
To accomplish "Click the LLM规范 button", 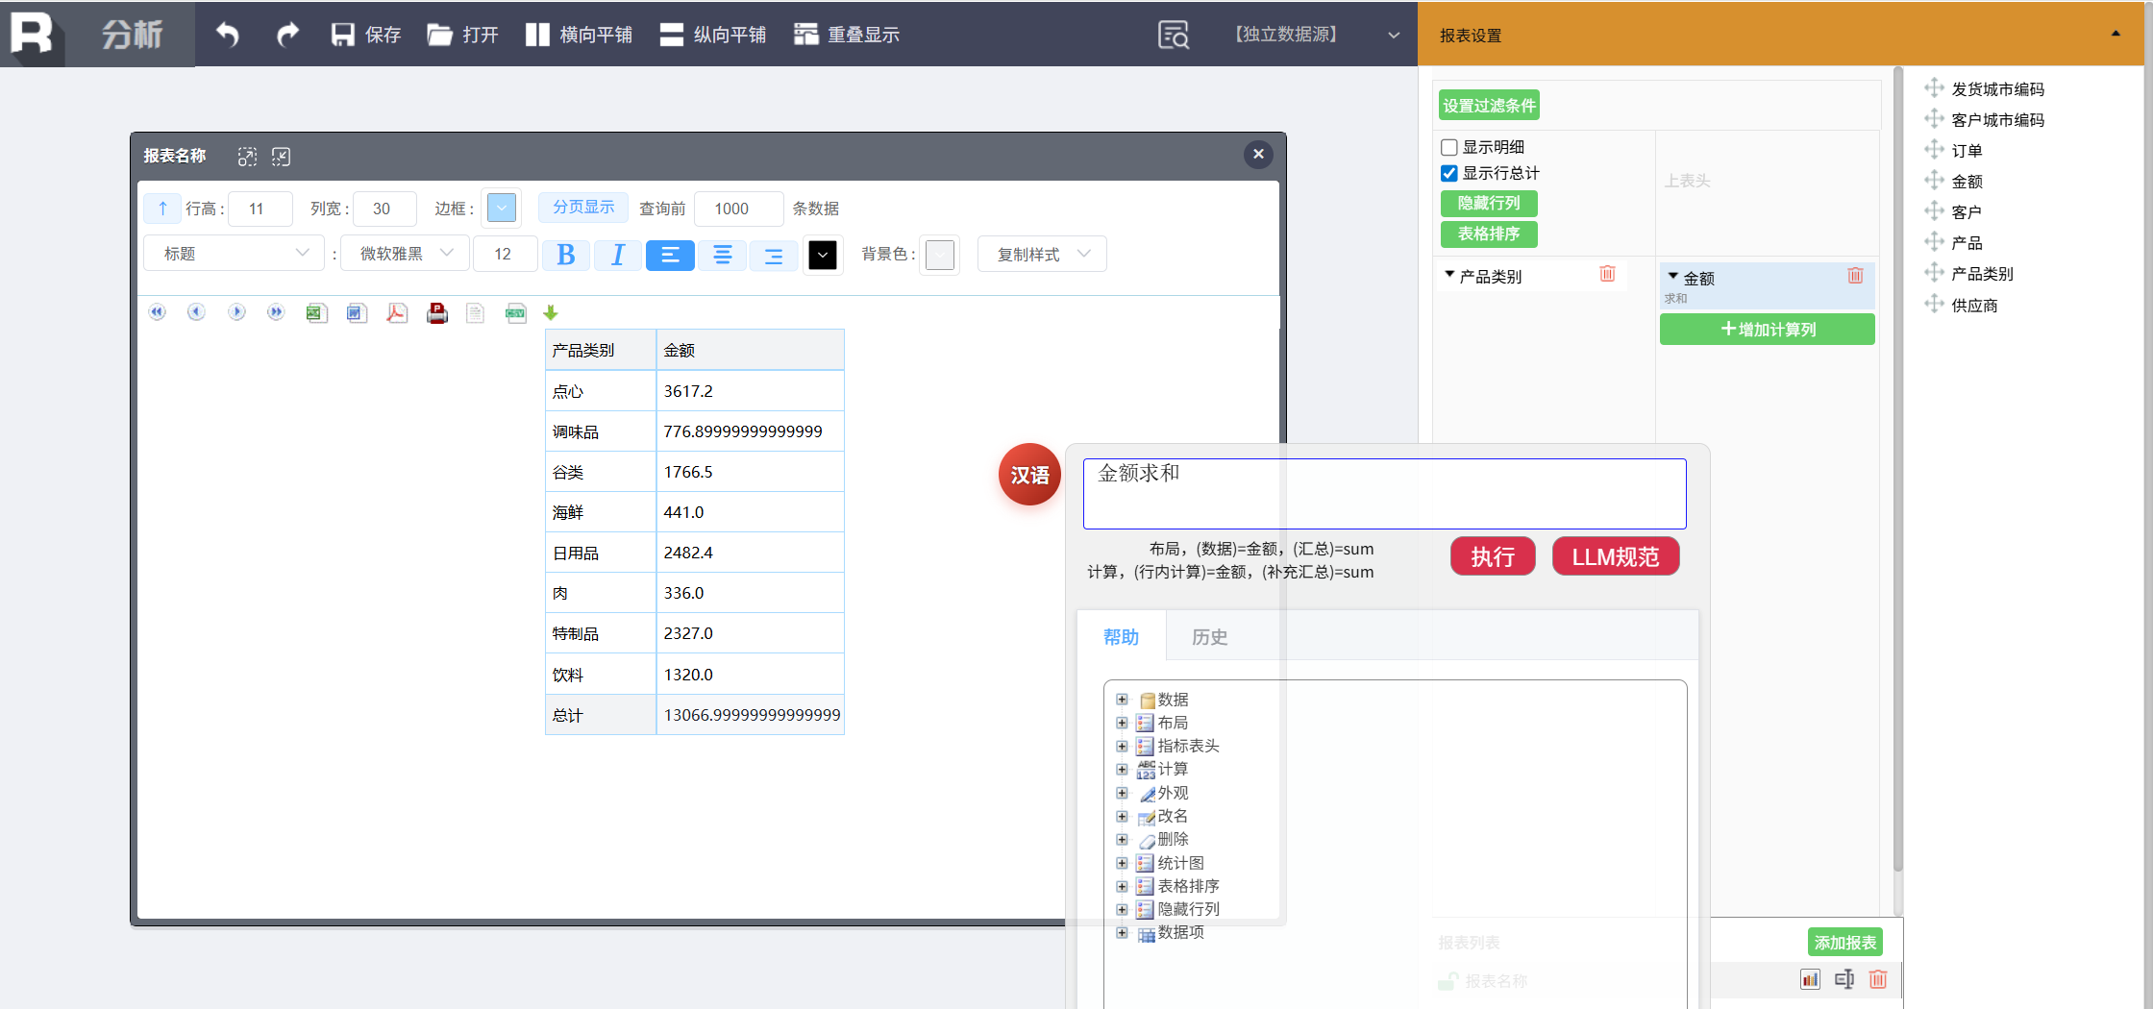I will (1616, 556).
